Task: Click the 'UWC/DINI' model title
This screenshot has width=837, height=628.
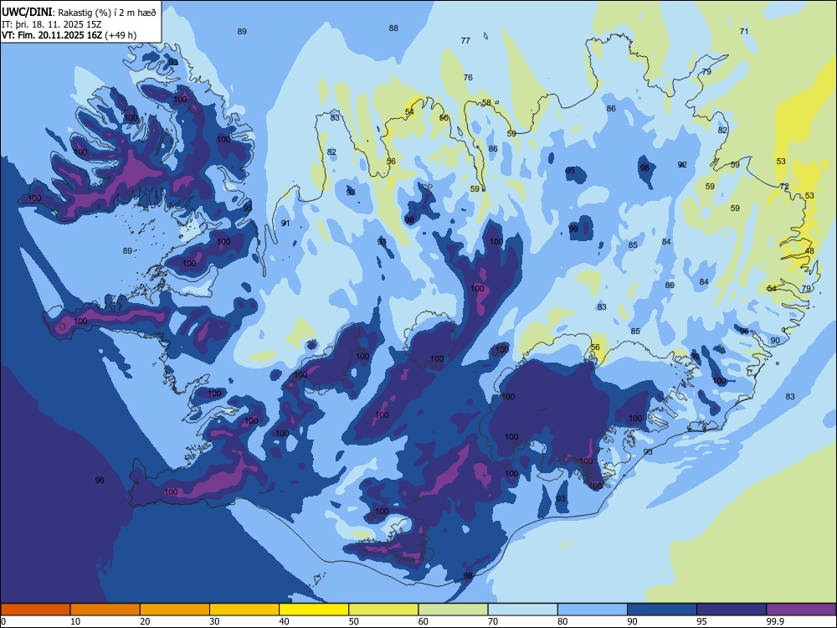Action: (x=28, y=12)
